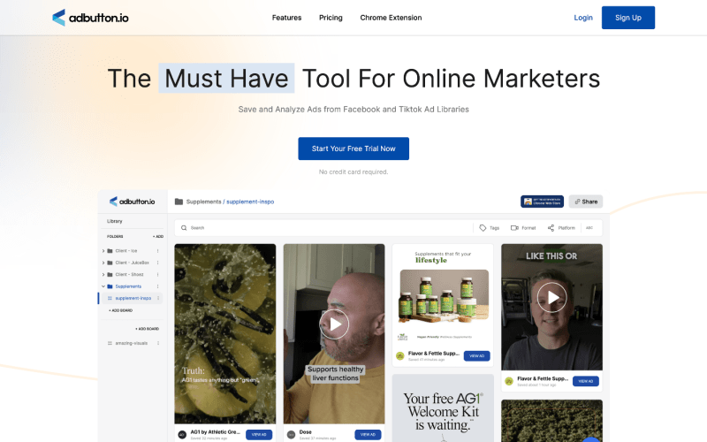This screenshot has width=707, height=442.
Task: Open the AG1 Welcome Kit ad card
Action: coord(444,408)
